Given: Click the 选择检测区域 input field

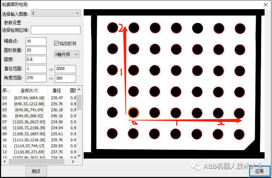Looking at the screenshot, I should tap(55, 30).
